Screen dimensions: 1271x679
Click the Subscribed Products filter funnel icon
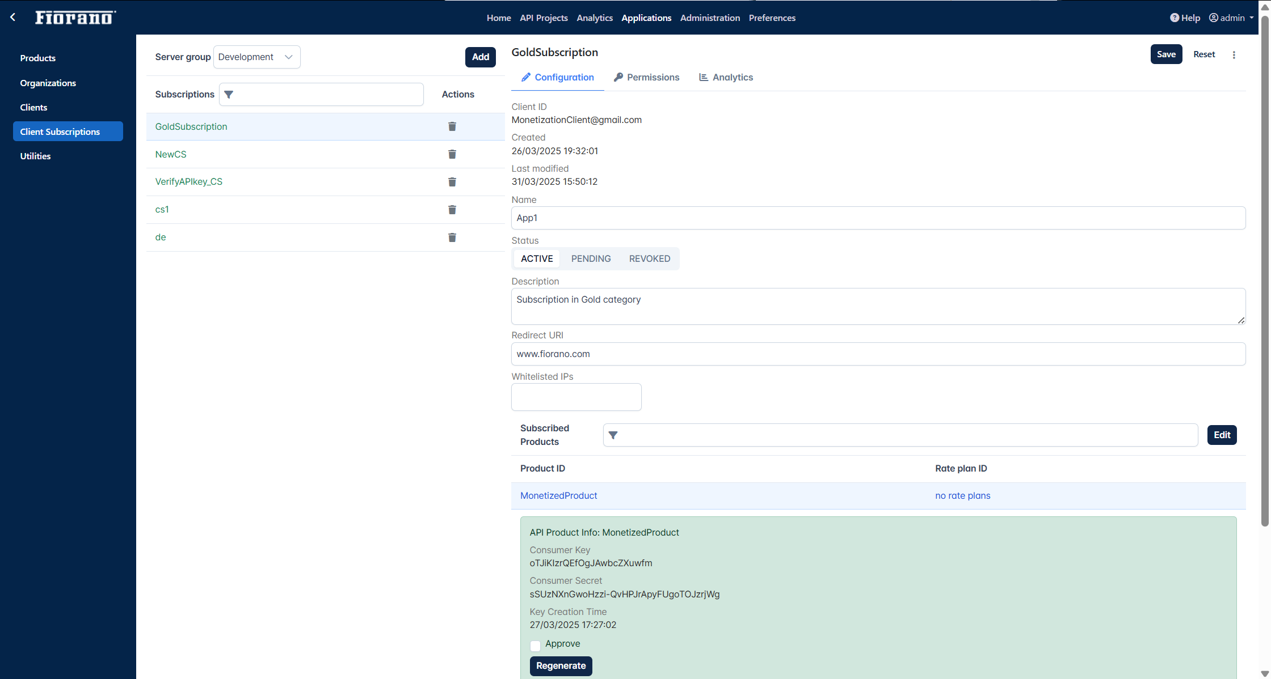pos(613,435)
